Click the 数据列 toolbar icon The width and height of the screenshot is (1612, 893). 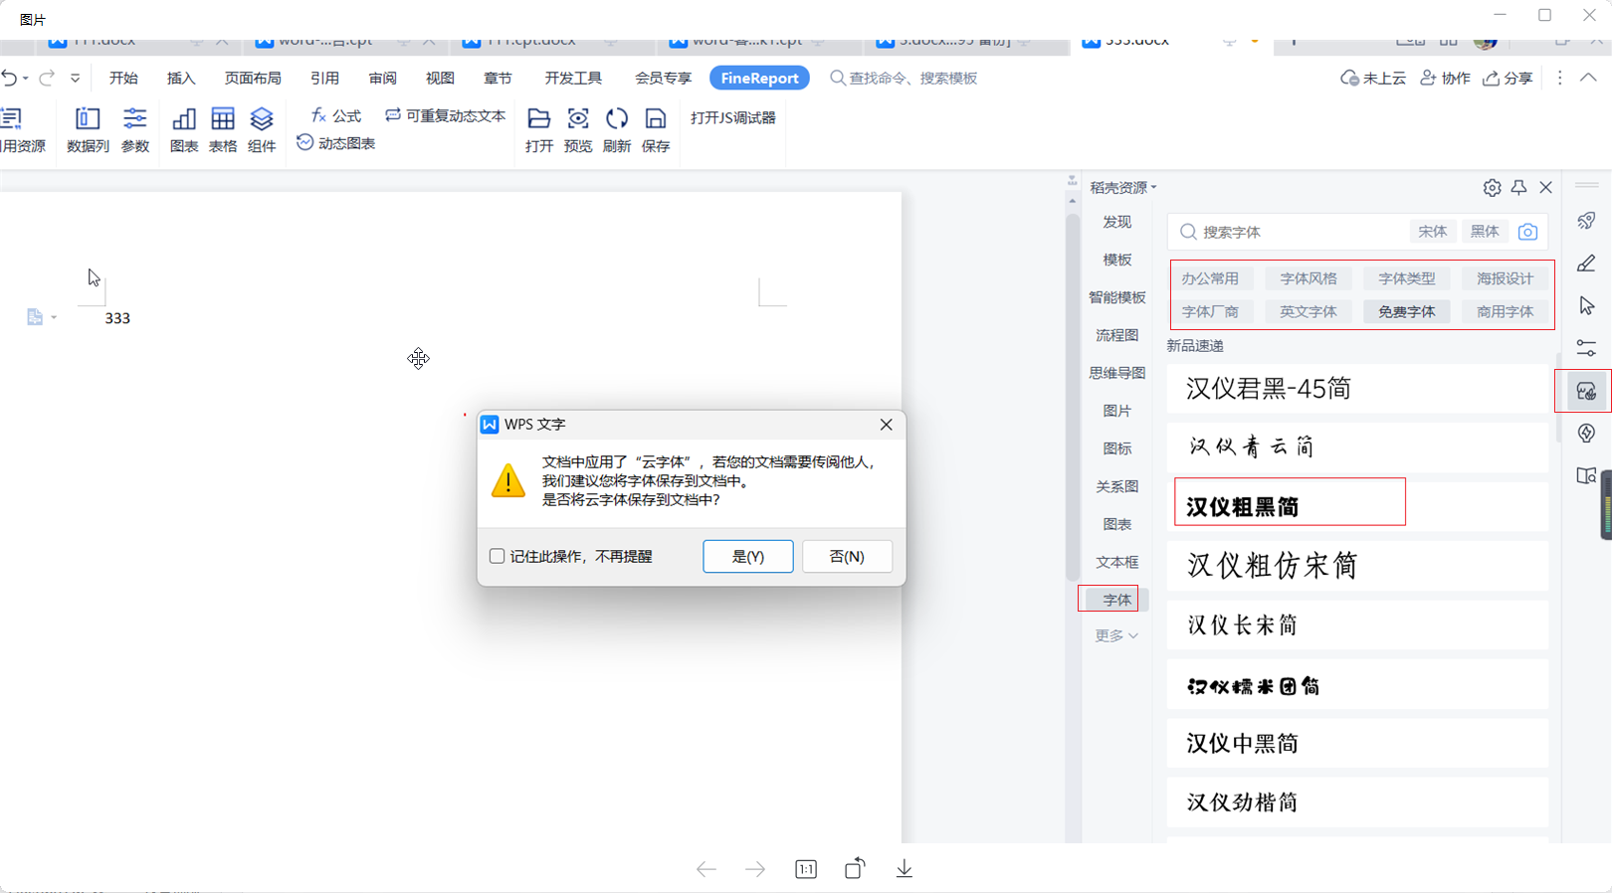(x=88, y=129)
